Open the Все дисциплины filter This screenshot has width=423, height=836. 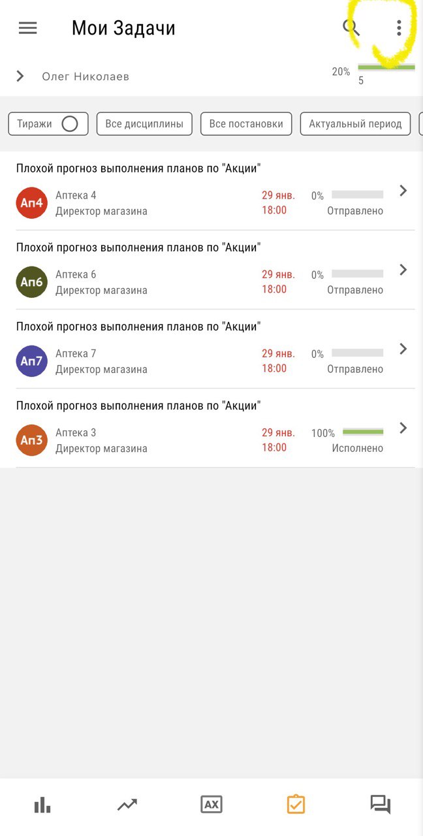[144, 124]
